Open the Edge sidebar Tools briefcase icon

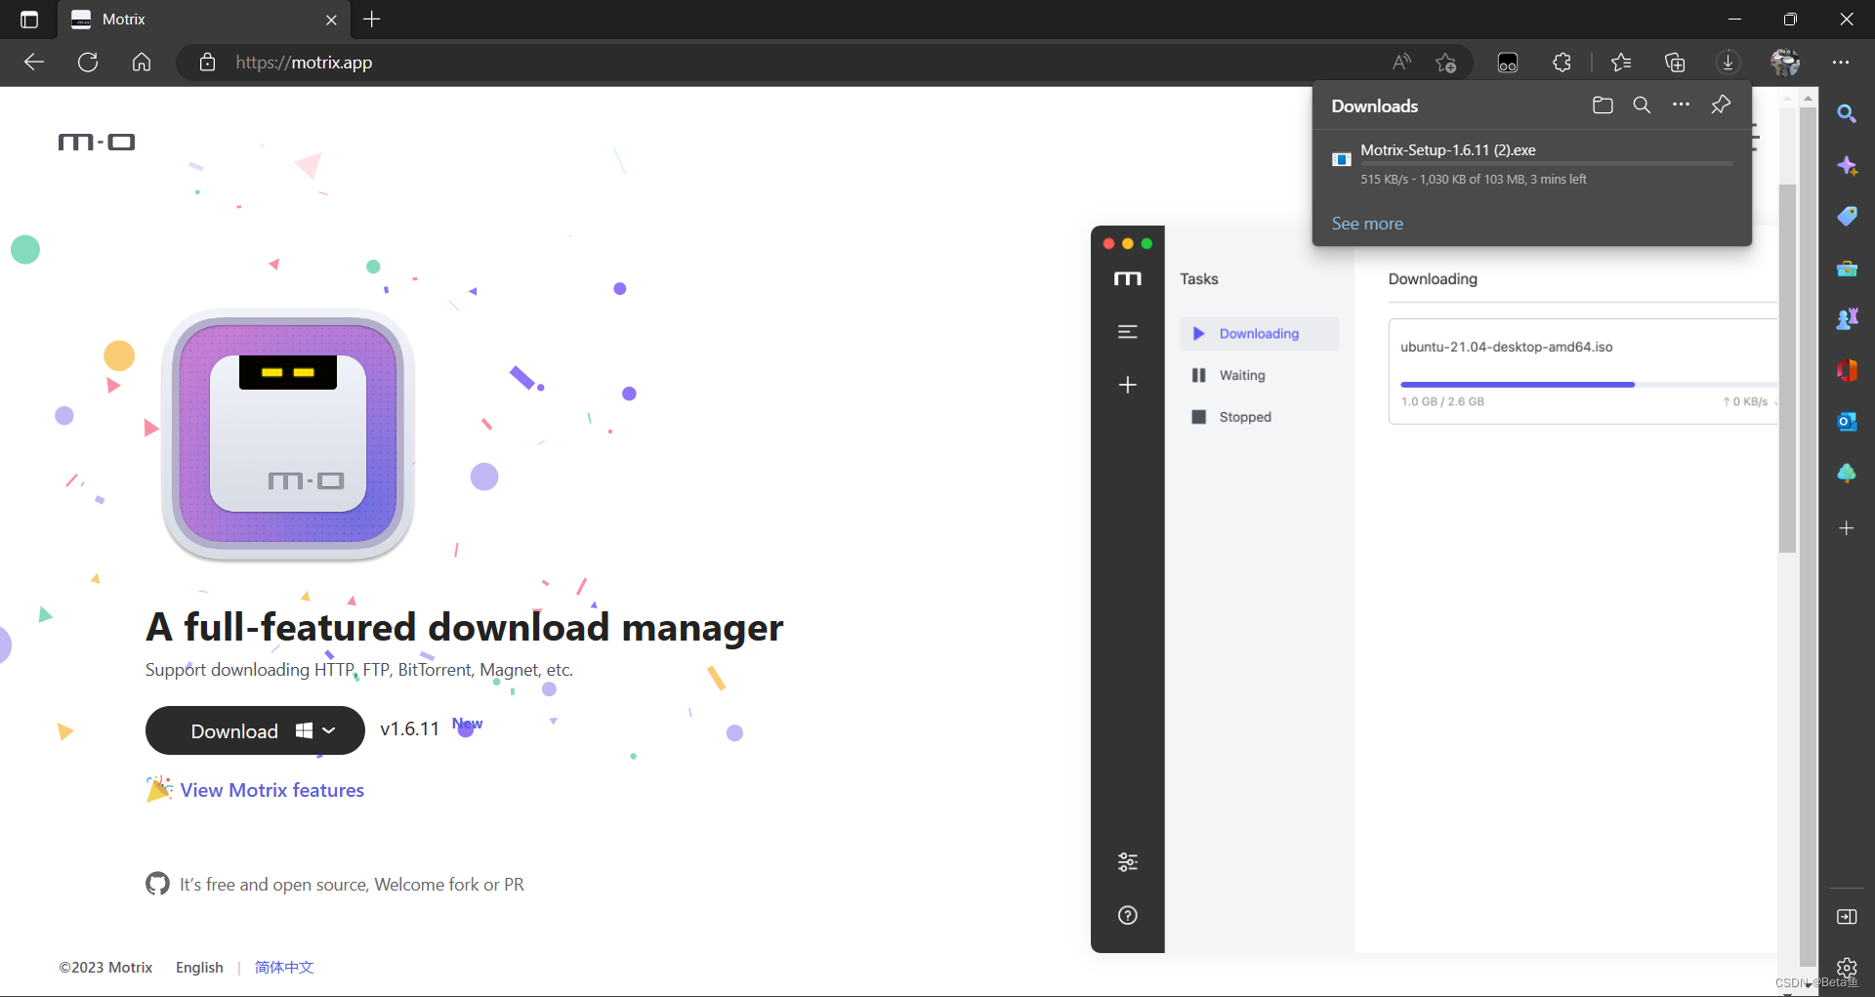[1847, 269]
